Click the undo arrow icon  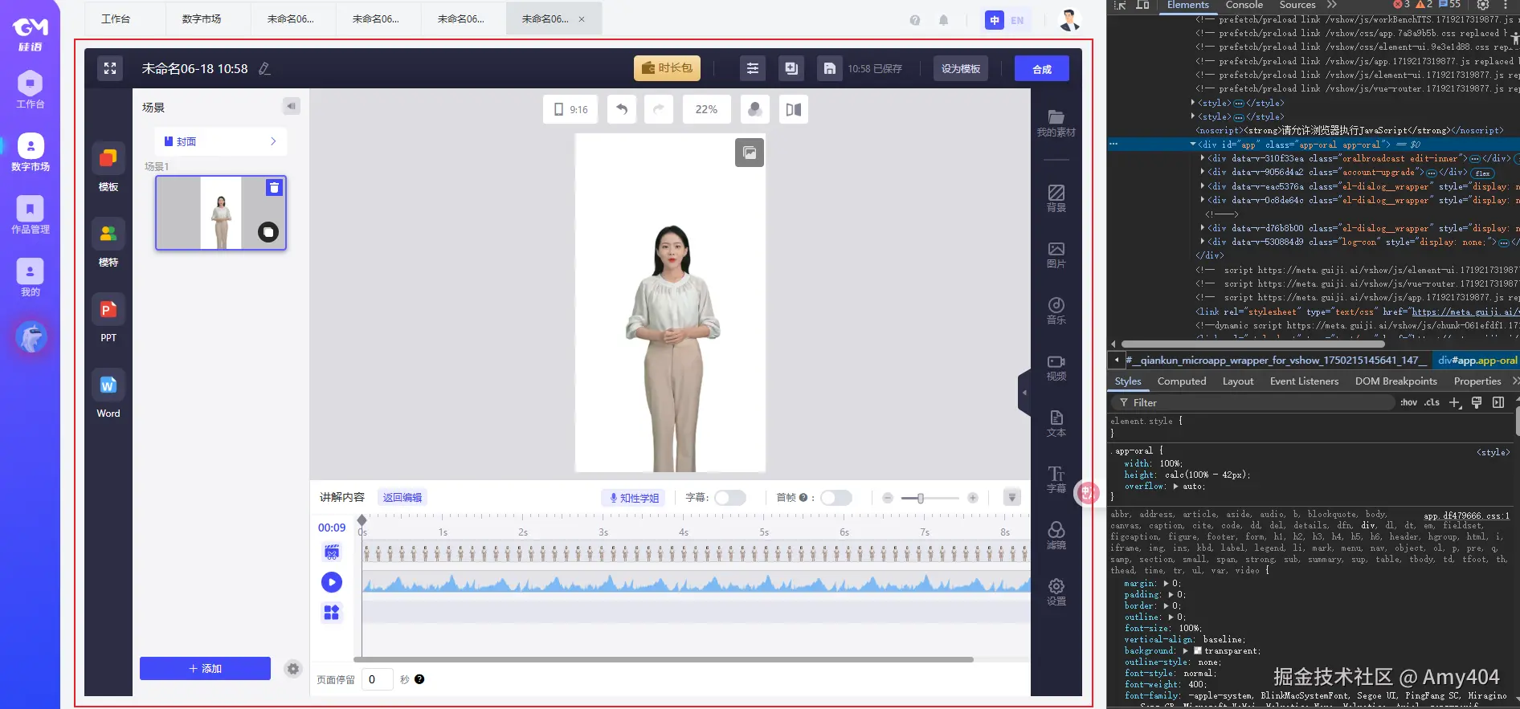[622, 109]
